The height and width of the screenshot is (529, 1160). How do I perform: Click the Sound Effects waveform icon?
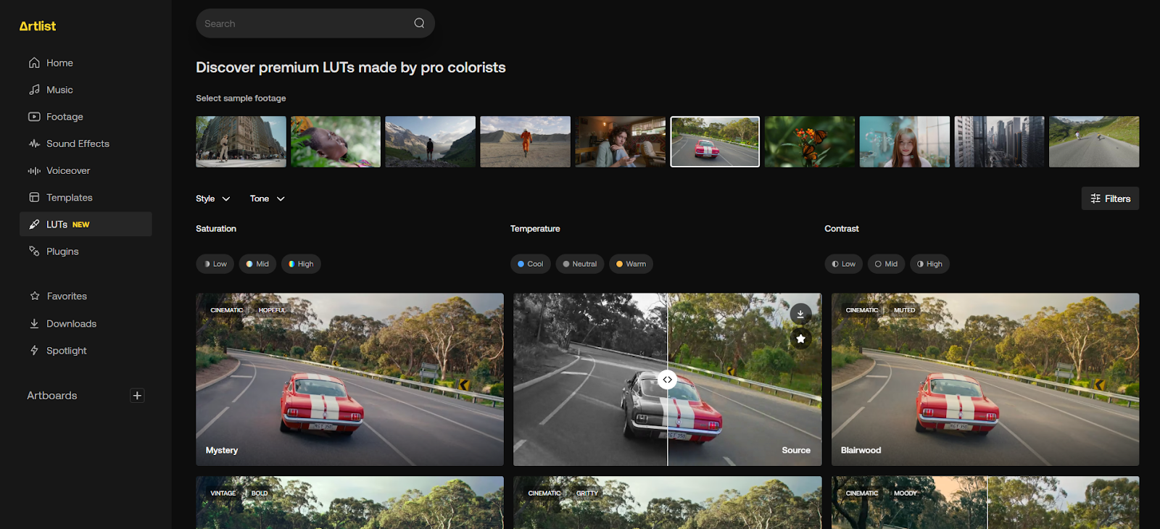[x=34, y=143]
